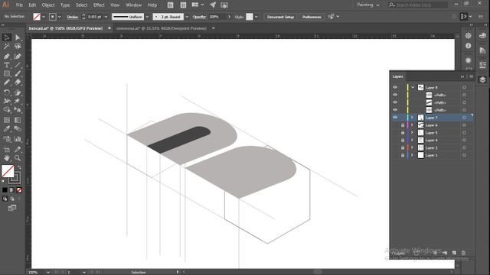This screenshot has width=490, height=275.
Task: Select the Column Graph tool
Action: click(x=18, y=139)
